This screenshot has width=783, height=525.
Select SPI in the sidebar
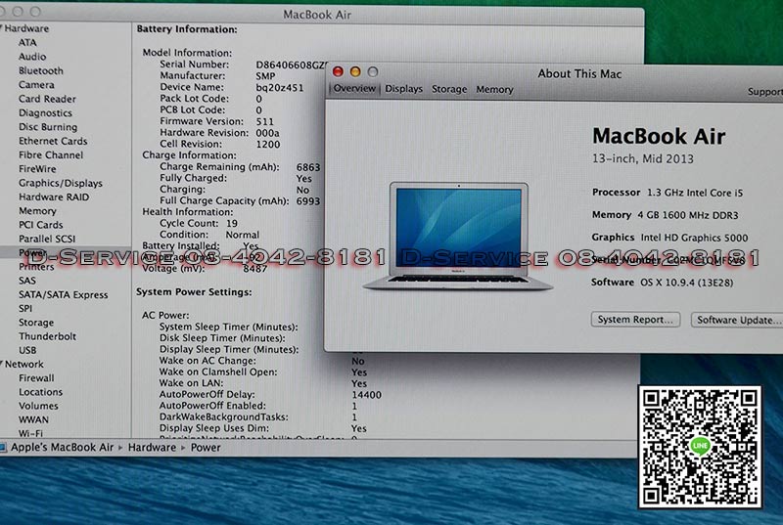pos(25,309)
